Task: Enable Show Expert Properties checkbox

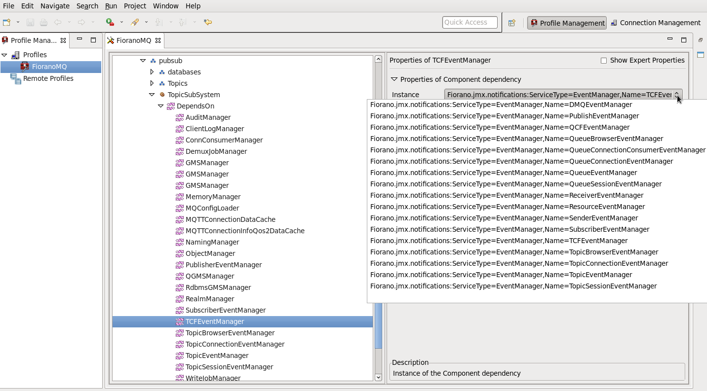Action: click(x=603, y=61)
